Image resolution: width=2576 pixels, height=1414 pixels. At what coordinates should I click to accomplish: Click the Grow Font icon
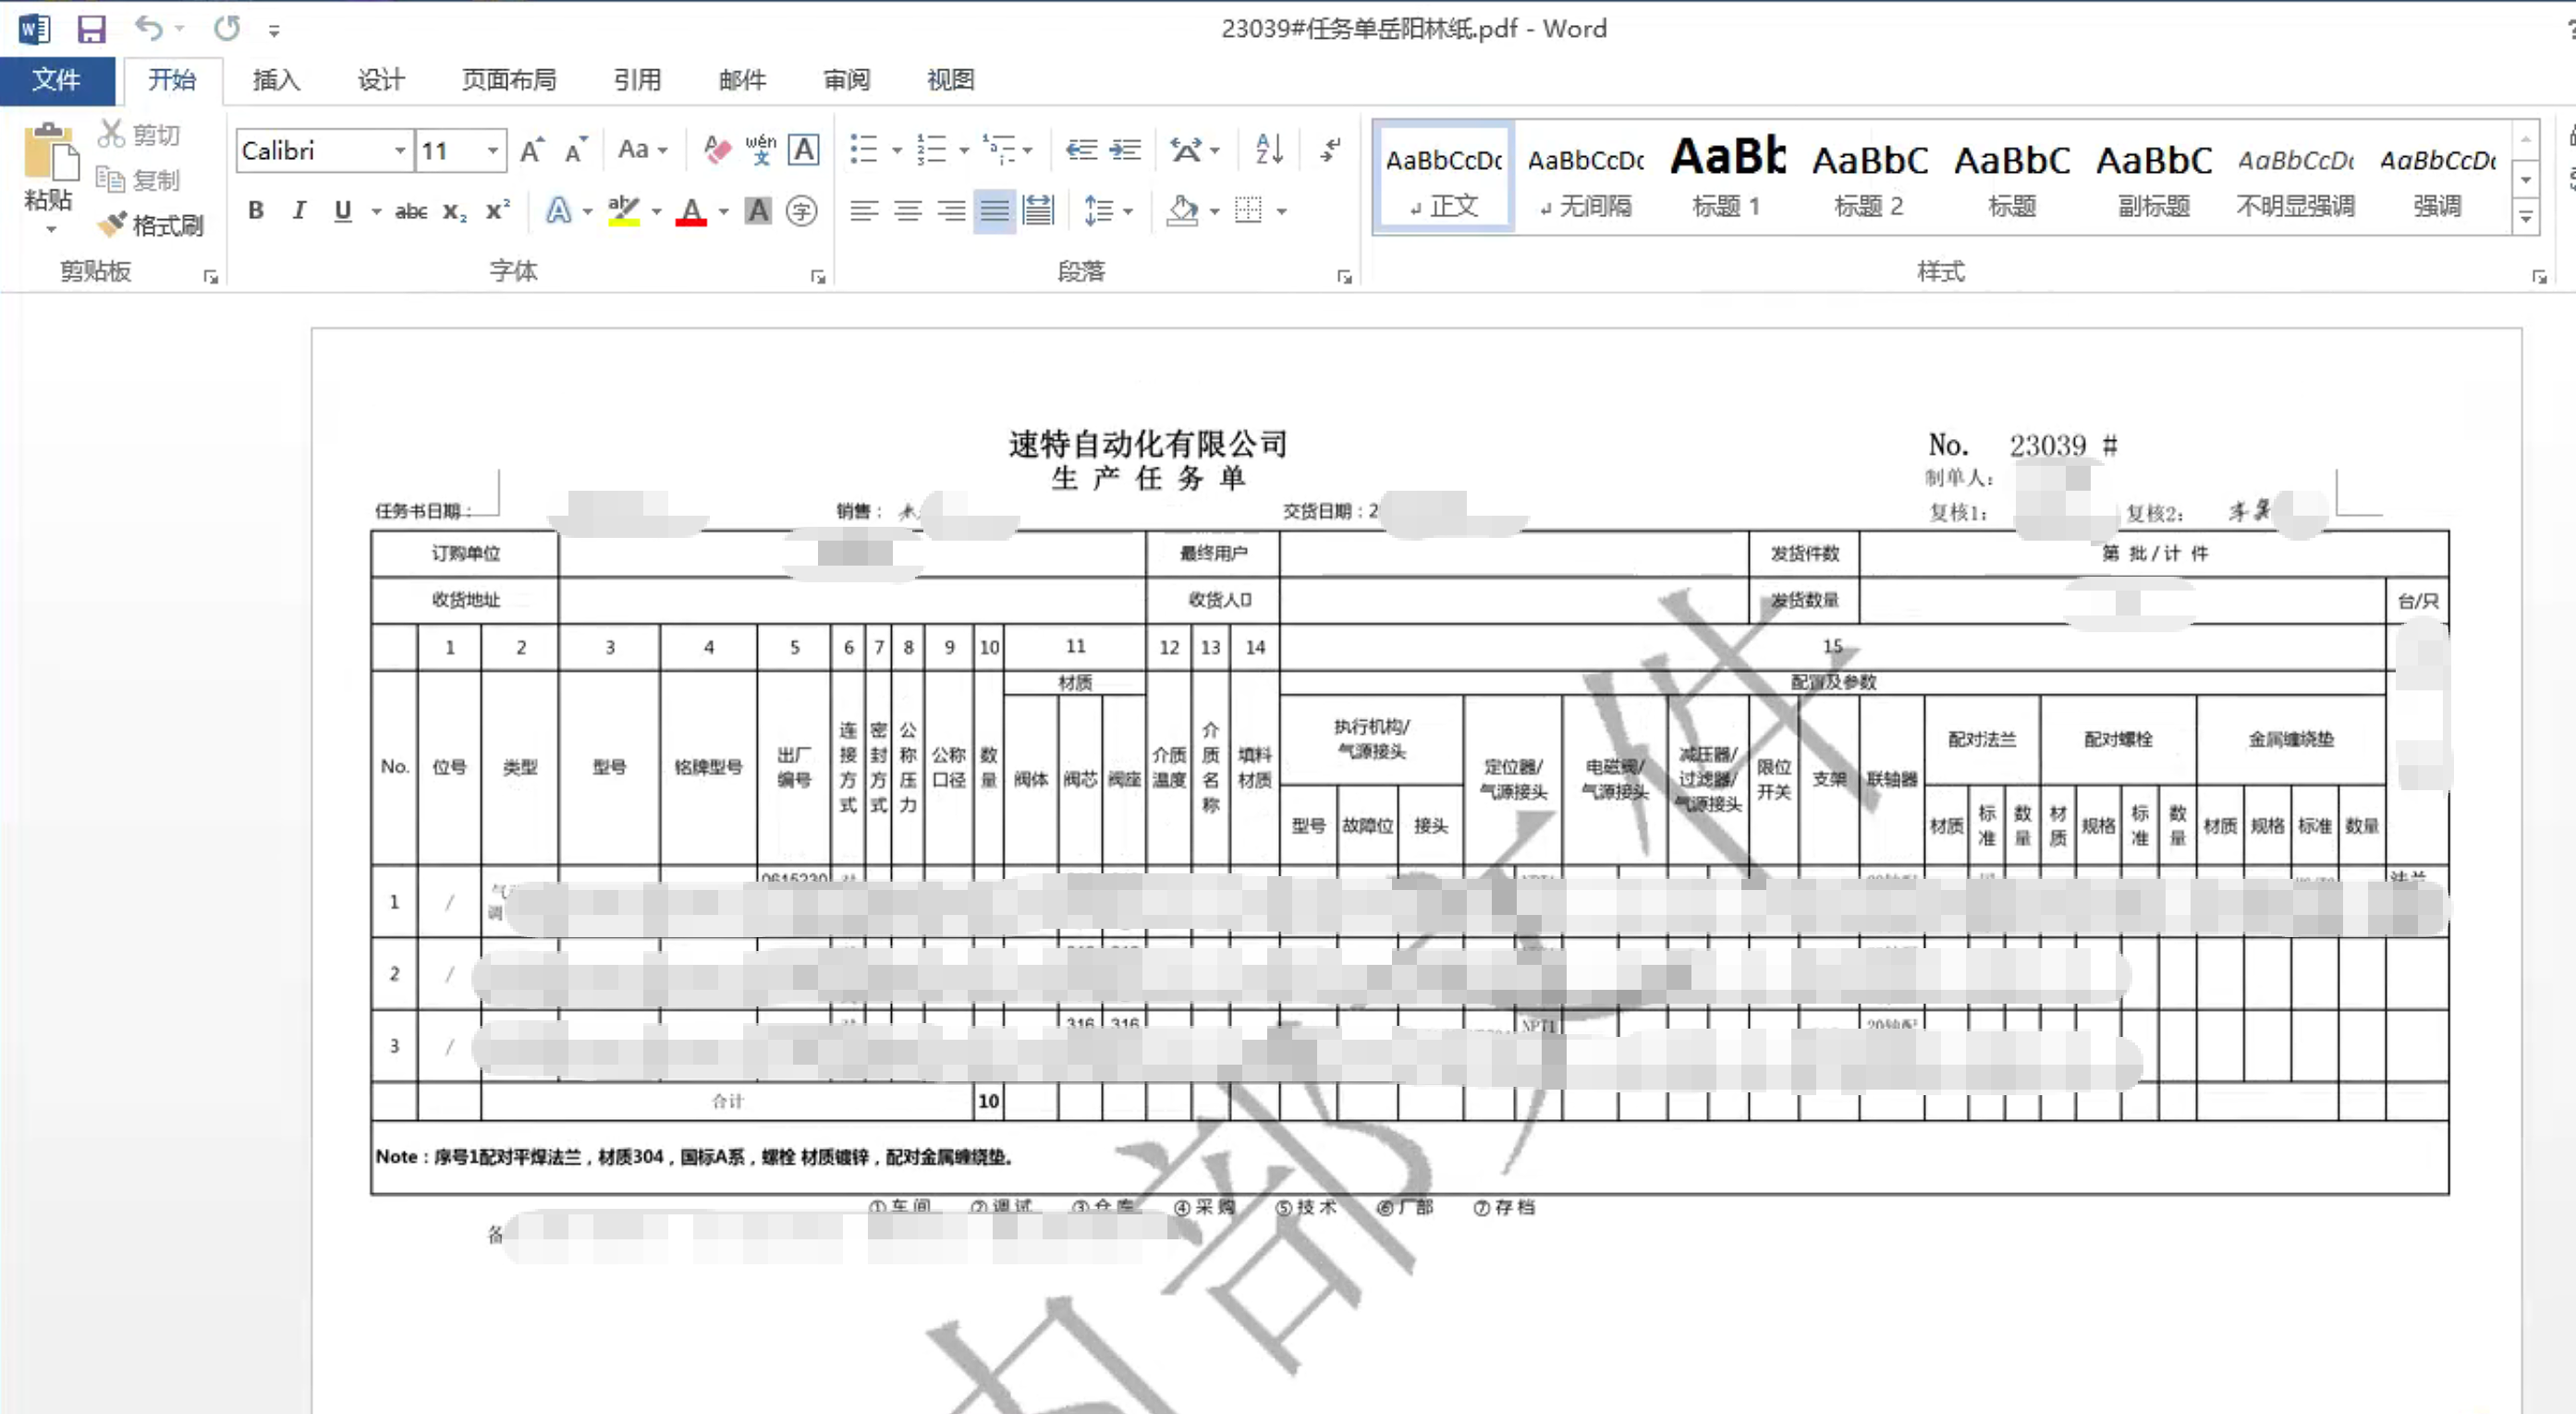tap(531, 150)
